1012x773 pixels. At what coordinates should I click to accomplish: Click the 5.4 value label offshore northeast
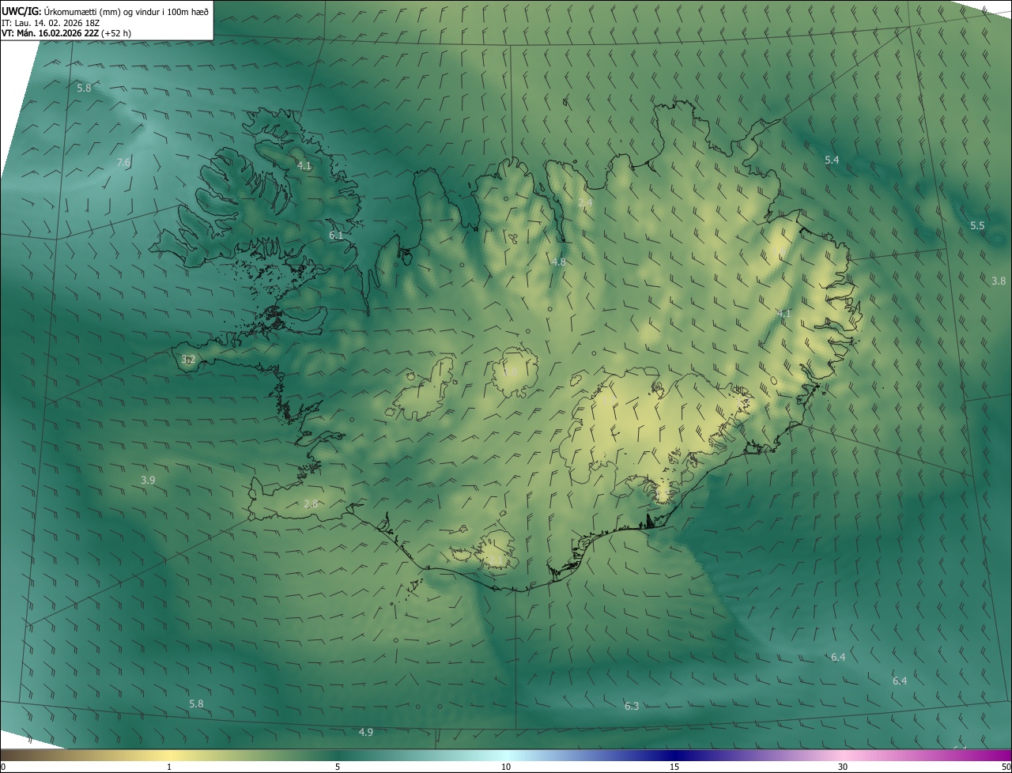[832, 160]
